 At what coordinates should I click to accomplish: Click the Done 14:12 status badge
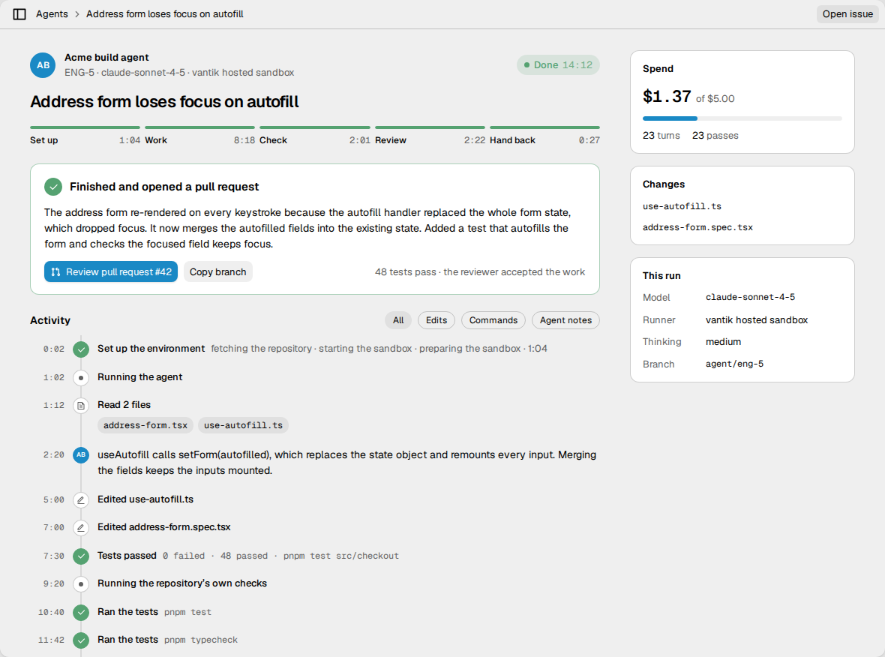558,65
